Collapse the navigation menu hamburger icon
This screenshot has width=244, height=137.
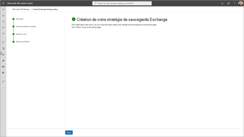(3, 9)
